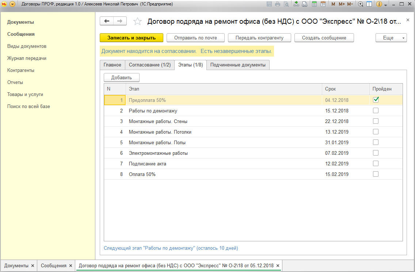Check 'Пройден' for Монтажные работы. Потолки
Viewport: 415px width, 272px height.
coord(376,132)
